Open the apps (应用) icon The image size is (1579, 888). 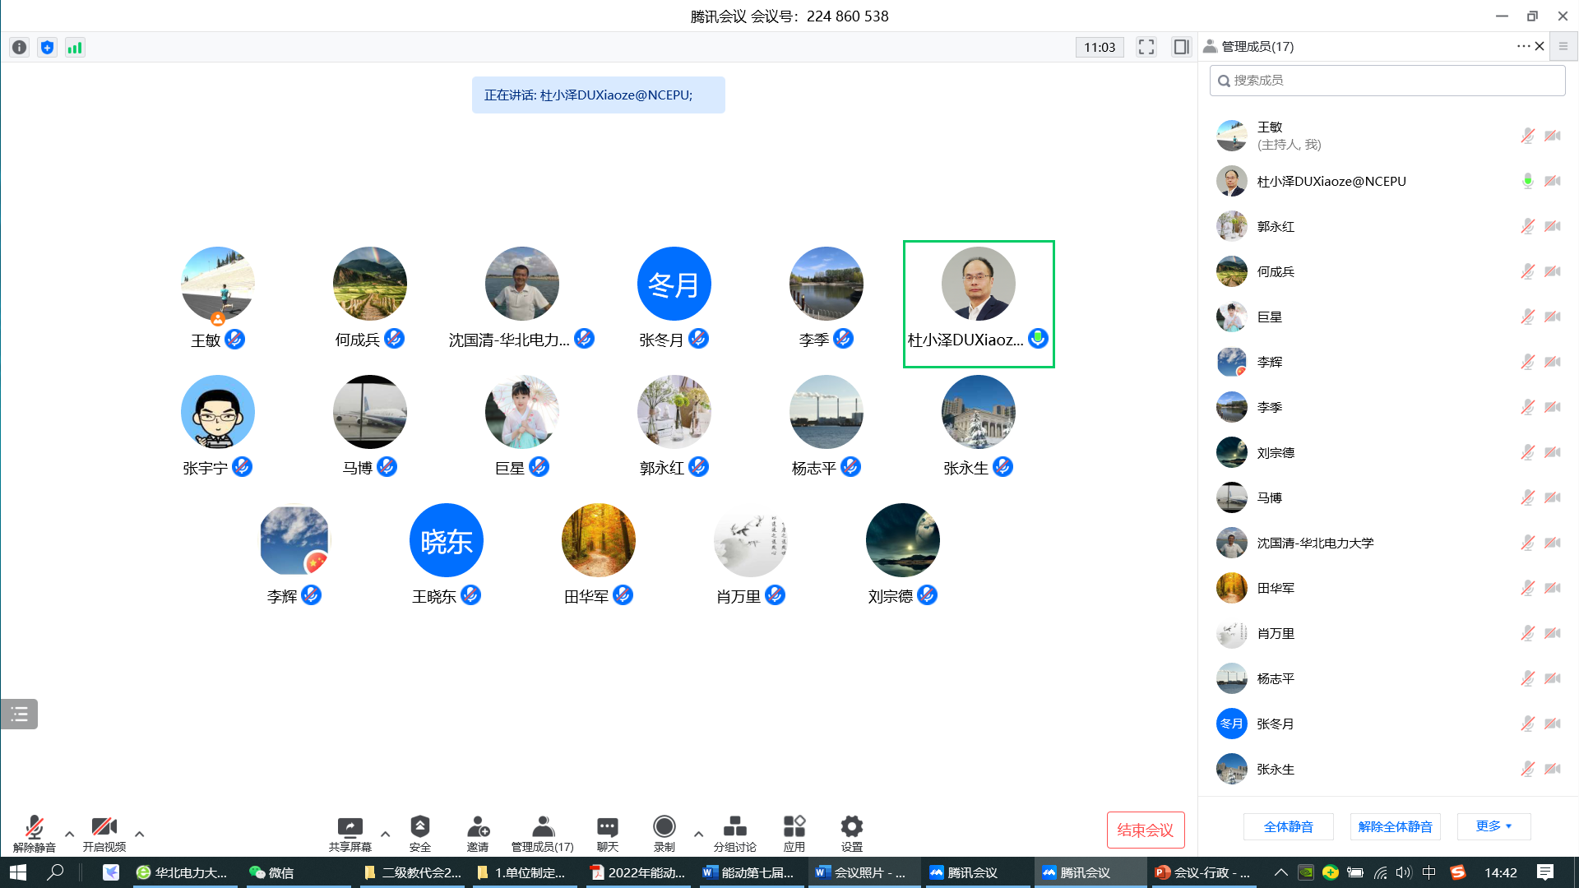click(794, 827)
